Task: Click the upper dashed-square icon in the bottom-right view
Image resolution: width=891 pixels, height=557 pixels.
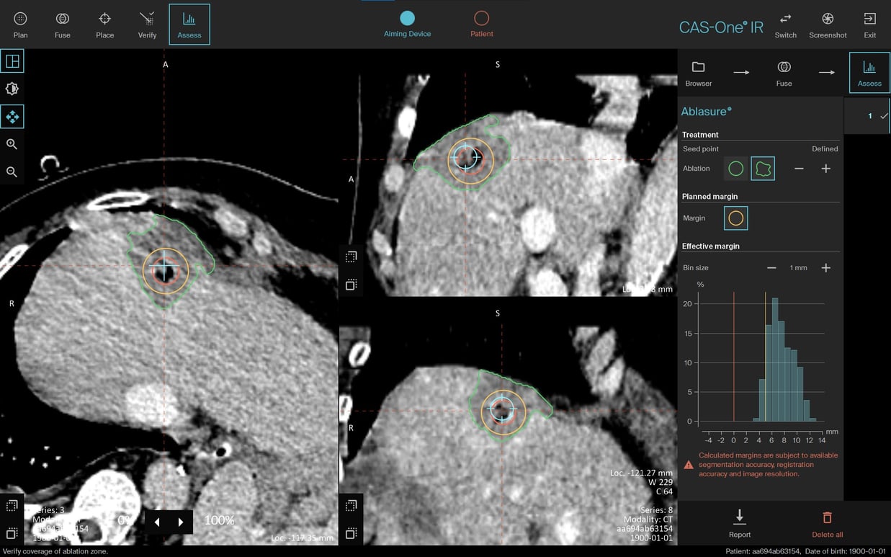Action: (351, 506)
